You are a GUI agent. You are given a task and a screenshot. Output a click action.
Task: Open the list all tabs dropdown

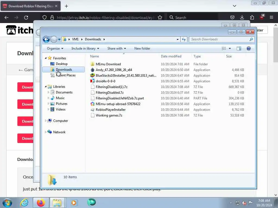coord(234,6)
